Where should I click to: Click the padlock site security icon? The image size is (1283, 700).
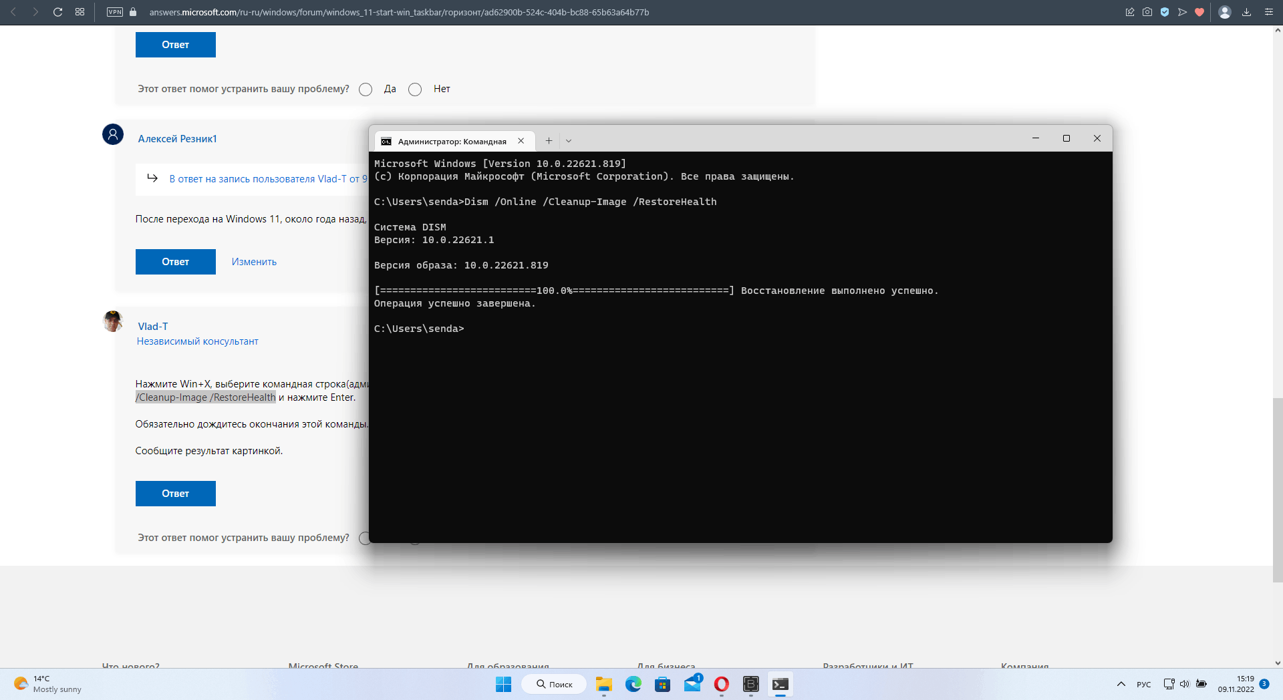point(133,12)
